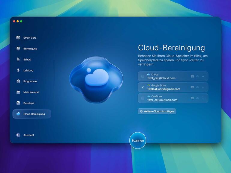The height and width of the screenshot is (173, 231).
Task: Start scan with the Scannen button
Action: [x=138, y=140]
